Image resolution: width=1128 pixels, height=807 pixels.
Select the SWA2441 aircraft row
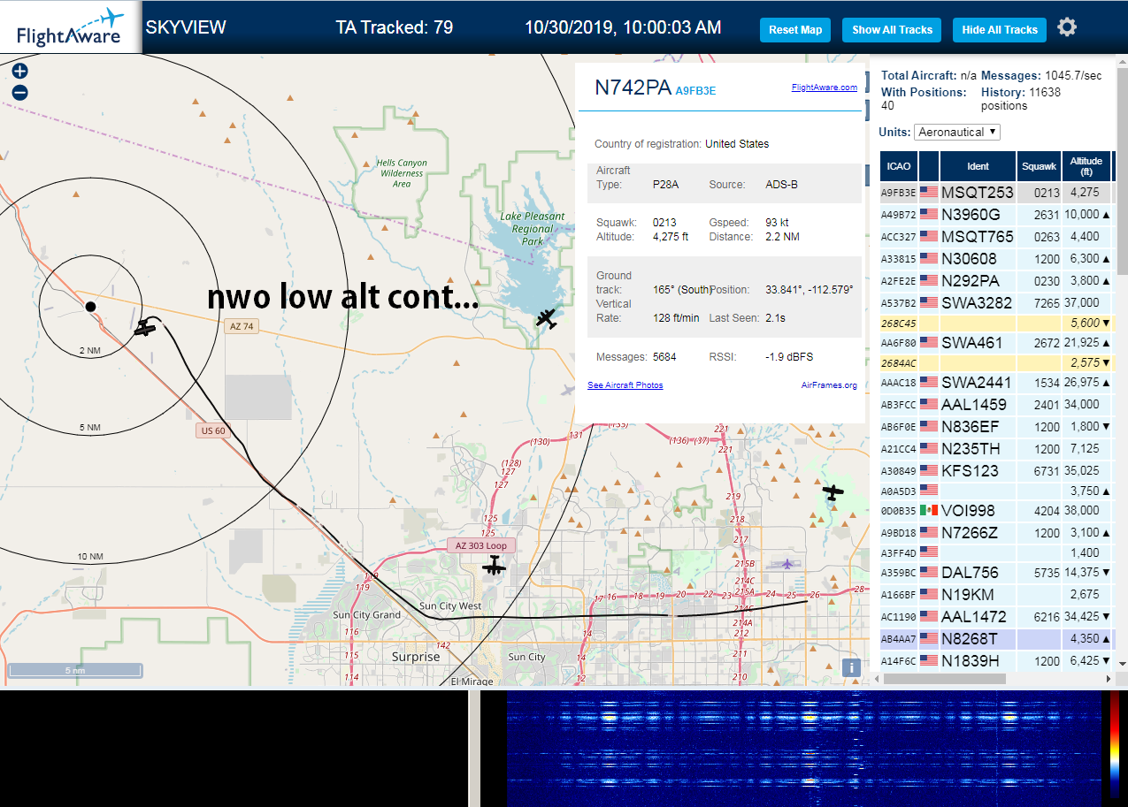coord(996,383)
